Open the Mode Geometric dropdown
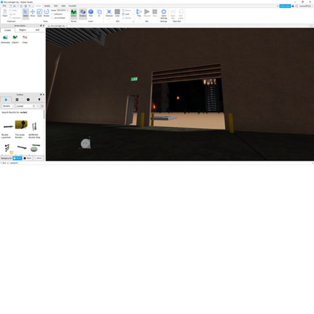Screen dimensions: 314x314 tap(63, 10)
